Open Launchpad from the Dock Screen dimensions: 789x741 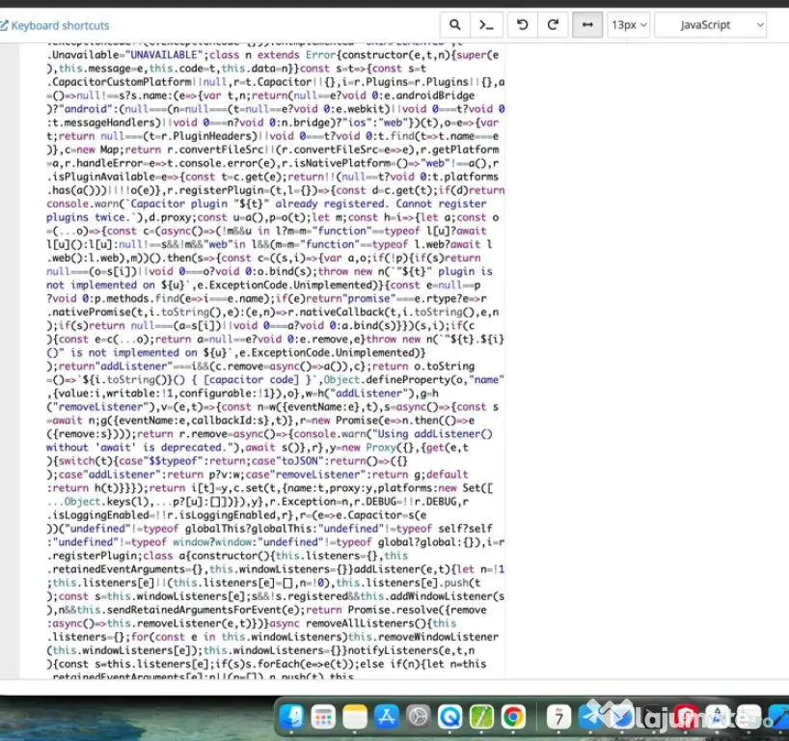point(323,717)
